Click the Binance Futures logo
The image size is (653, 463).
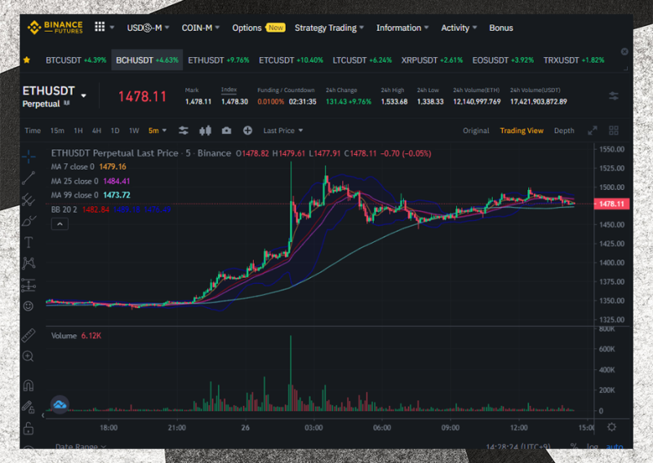[55, 28]
